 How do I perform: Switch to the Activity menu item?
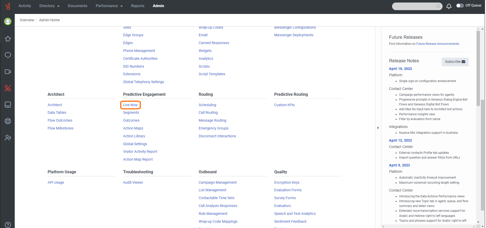click(x=25, y=6)
